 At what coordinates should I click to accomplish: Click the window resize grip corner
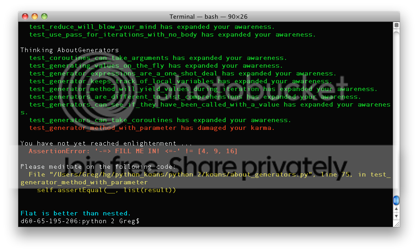(x=397, y=224)
